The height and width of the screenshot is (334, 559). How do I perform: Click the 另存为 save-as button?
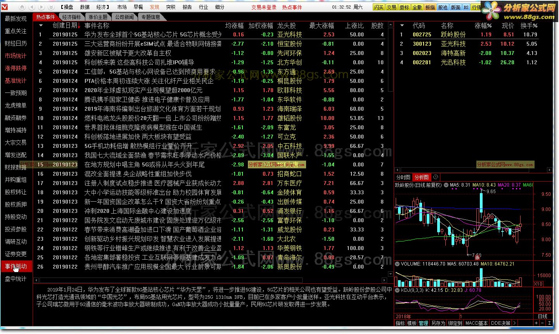[x=438, y=323]
